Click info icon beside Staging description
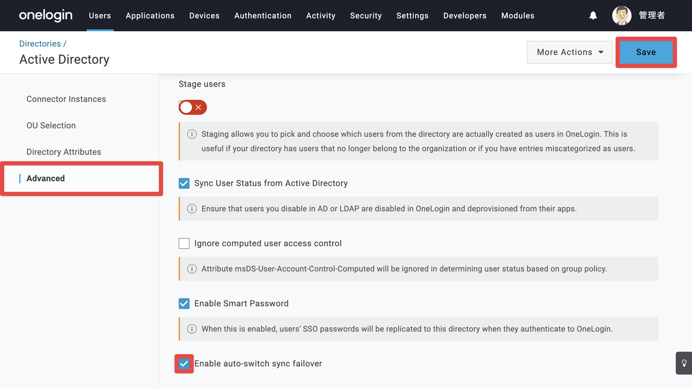 192,134
